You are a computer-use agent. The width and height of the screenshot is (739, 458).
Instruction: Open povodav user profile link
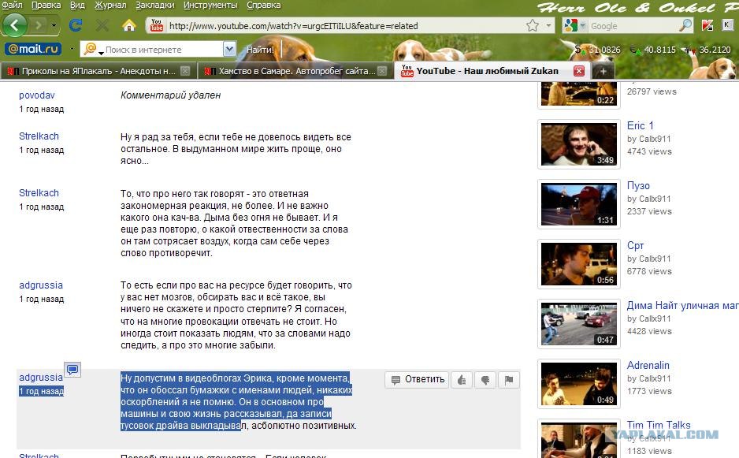(37, 95)
